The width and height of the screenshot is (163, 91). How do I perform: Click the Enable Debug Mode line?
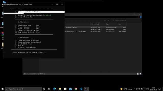click(27, 25)
